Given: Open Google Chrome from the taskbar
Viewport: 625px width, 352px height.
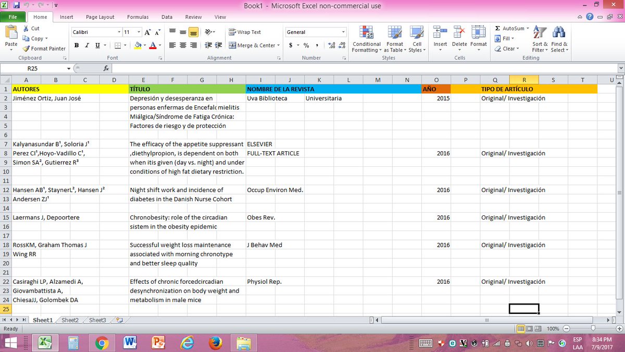Looking at the screenshot, I should click(x=101, y=343).
